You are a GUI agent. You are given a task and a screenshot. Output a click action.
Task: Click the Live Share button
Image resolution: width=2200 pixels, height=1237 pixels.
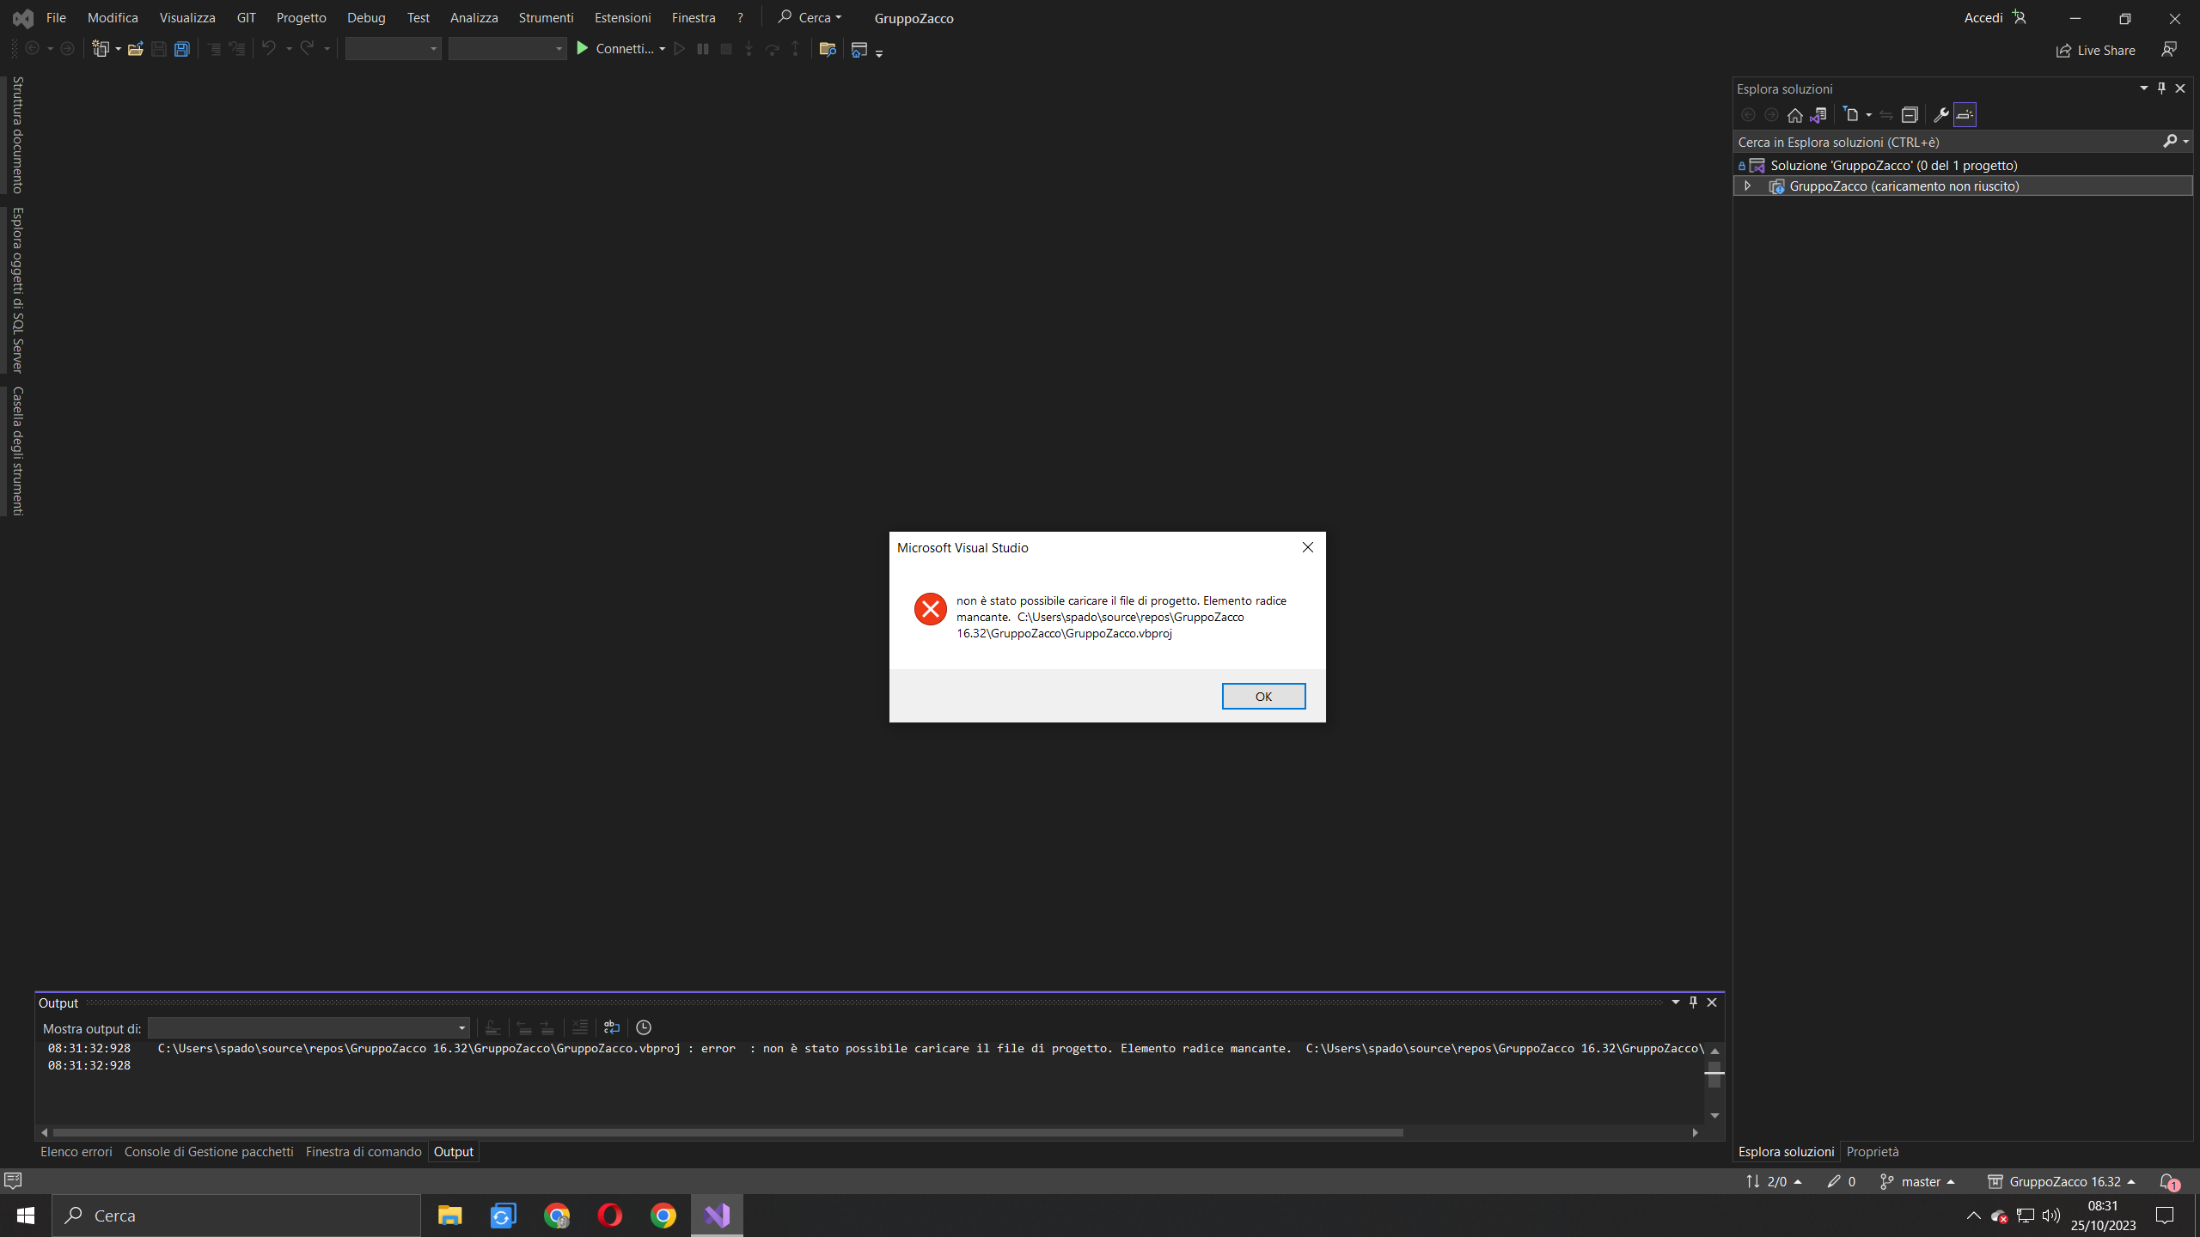[2095, 50]
